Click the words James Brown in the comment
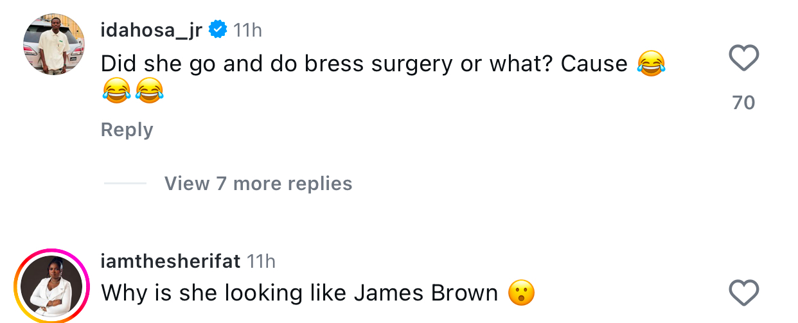The height and width of the screenshot is (323, 798). [426, 293]
